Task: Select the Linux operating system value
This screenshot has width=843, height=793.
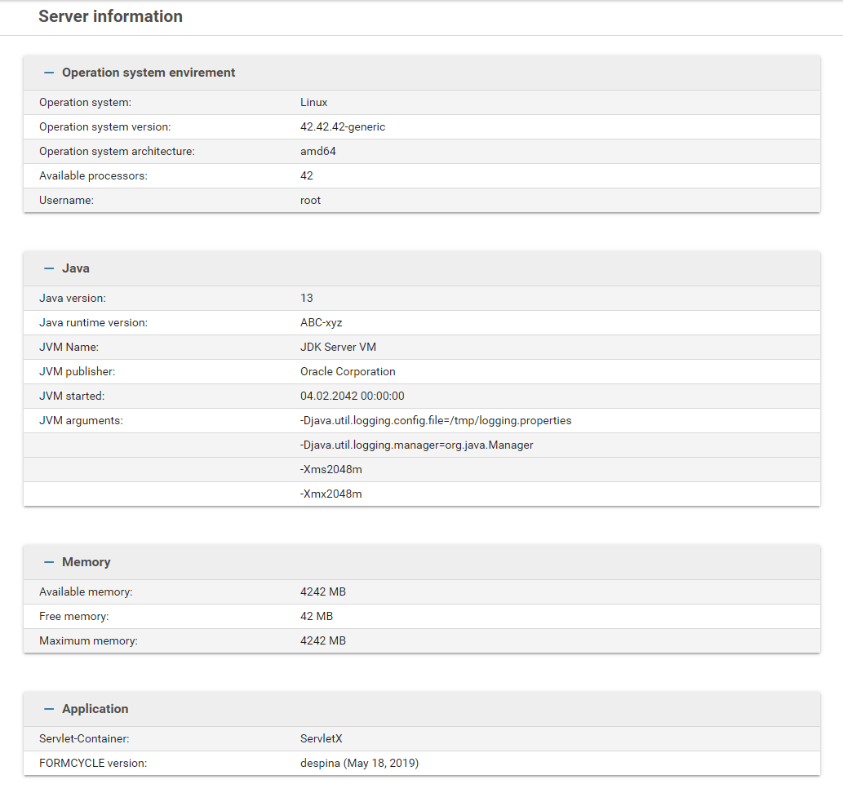Action: pyautogui.click(x=313, y=103)
